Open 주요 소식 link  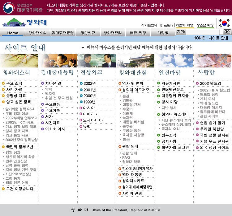point(14,83)
